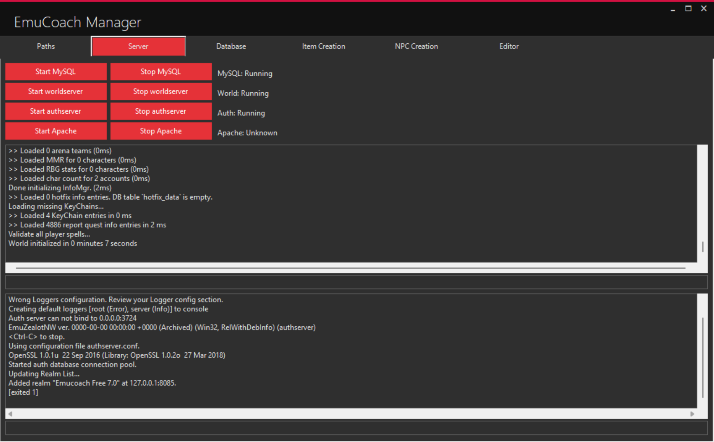This screenshot has width=714, height=442.
Task: Stop the MySQL server
Action: (x=160, y=71)
